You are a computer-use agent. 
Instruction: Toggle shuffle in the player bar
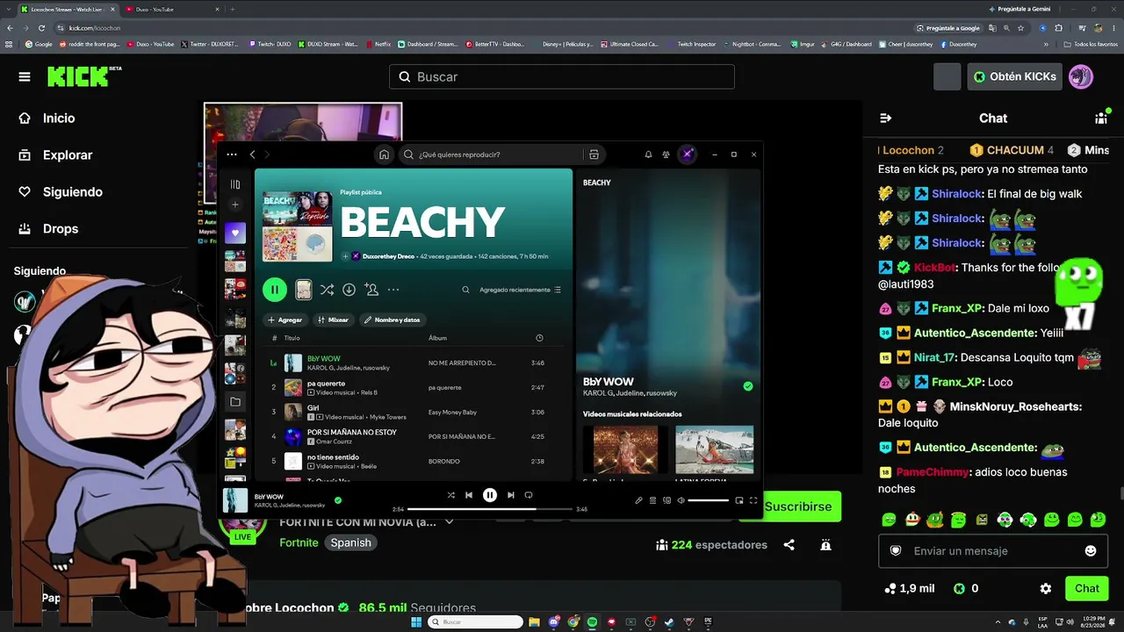coord(450,495)
